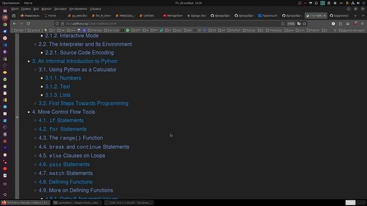This screenshot has height=206, width=367.
Task: Open the 'google' bookmark folder
Action: click(34, 30)
